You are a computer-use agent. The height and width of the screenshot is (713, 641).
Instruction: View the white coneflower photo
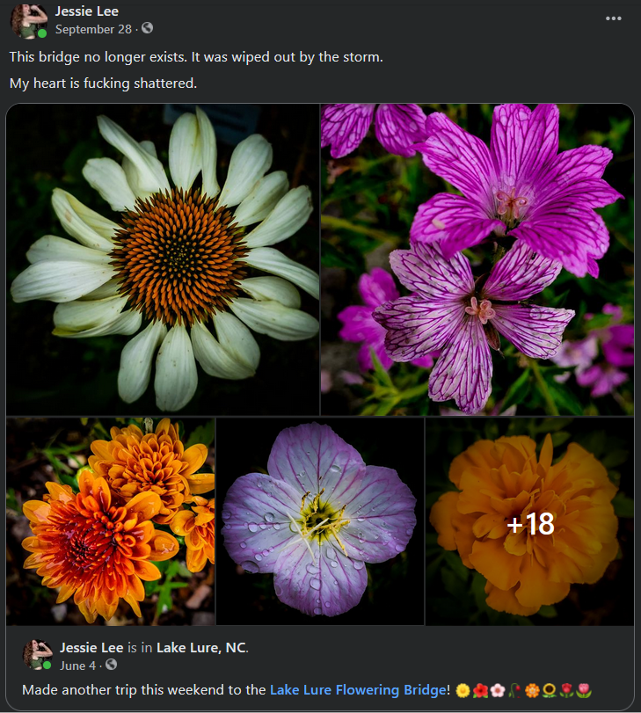[x=163, y=259]
